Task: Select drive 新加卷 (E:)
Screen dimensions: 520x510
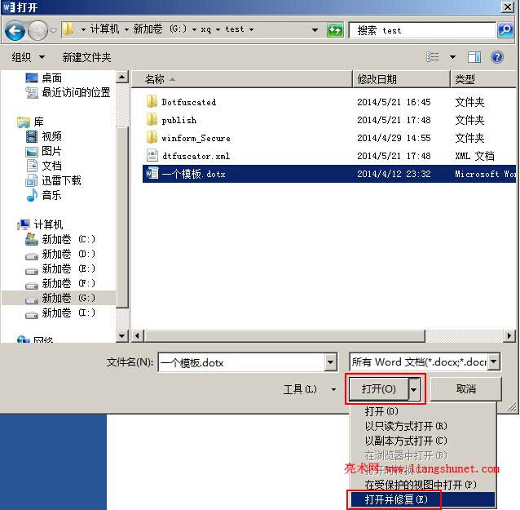Action: click(x=60, y=268)
